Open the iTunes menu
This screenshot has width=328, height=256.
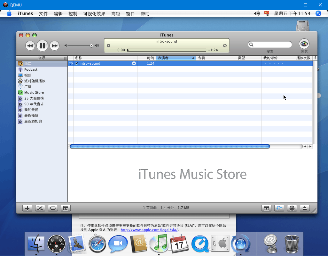pyautogui.click(x=25, y=14)
